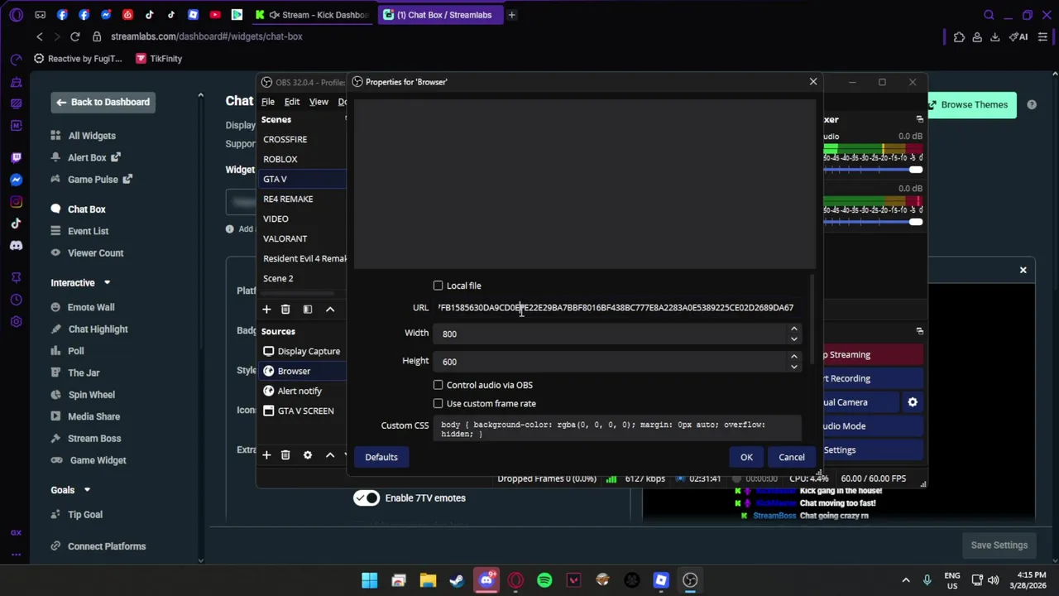Switch to Stream - Kick Dashboard tab
Screen dimensions: 1059x596
coord(312,15)
